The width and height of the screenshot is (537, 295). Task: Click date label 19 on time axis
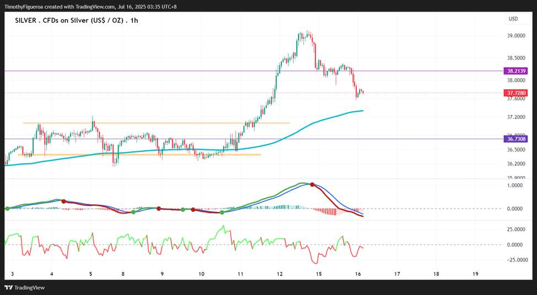475,274
